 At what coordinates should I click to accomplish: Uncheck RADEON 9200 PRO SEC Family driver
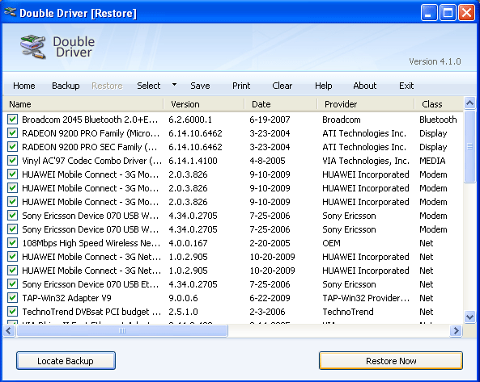point(13,147)
